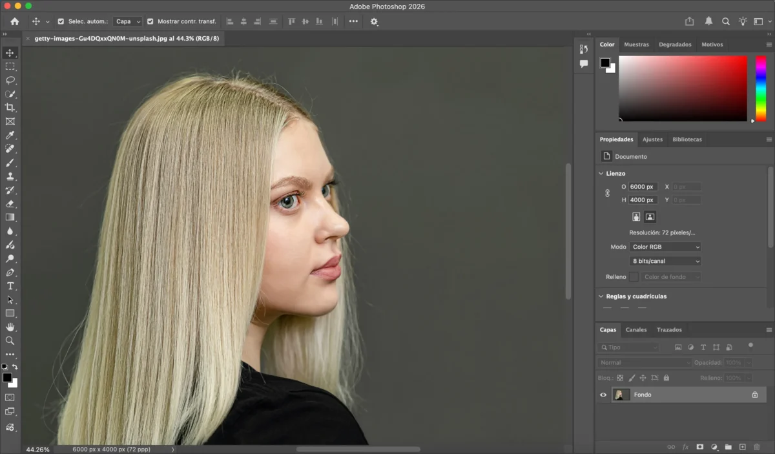Select the Rectangular Marquee tool
775x454 pixels.
tap(10, 67)
